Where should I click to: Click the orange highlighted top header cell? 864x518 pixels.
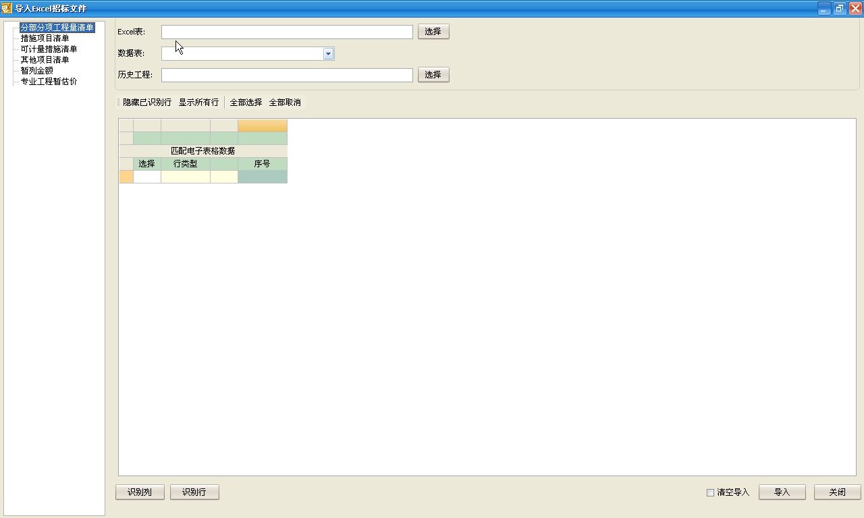point(263,125)
